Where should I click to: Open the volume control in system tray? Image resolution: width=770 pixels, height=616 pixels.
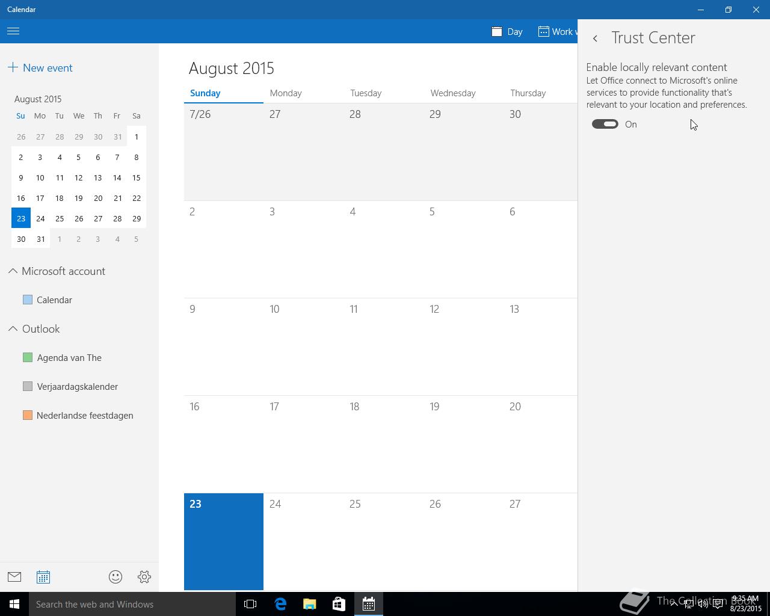(703, 604)
